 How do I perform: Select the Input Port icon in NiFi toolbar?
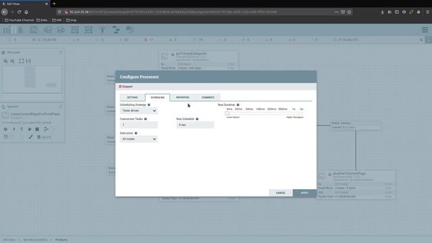coord(47,30)
